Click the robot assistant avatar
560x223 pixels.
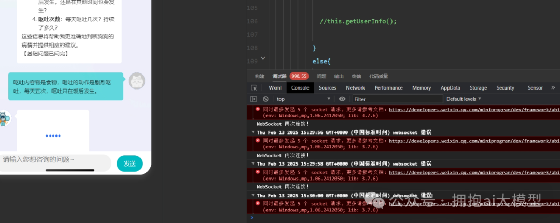[x=4, y=118]
